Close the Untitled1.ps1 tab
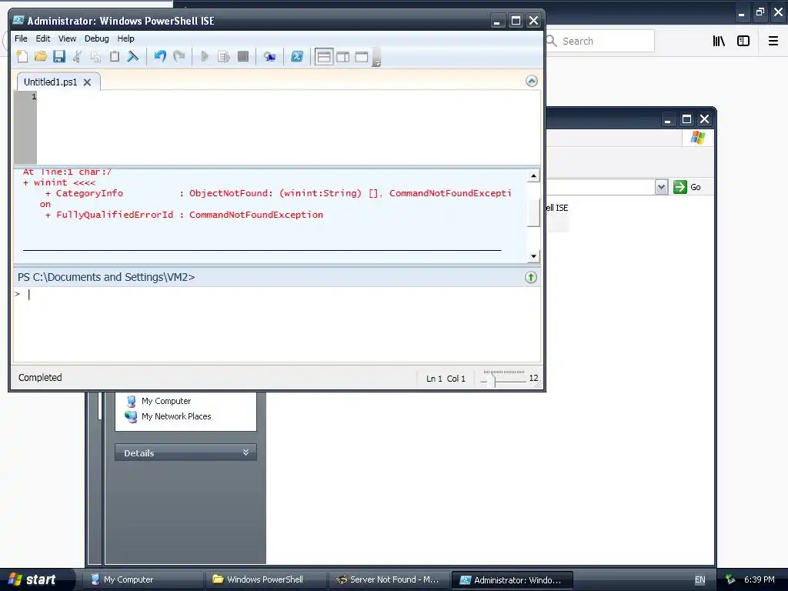Image resolution: width=788 pixels, height=591 pixels. coord(88,82)
